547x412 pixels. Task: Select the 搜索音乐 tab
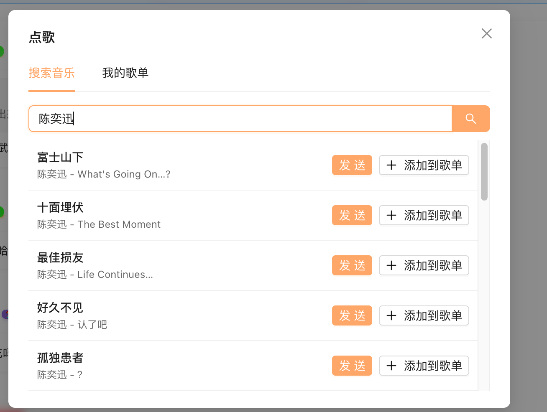52,73
